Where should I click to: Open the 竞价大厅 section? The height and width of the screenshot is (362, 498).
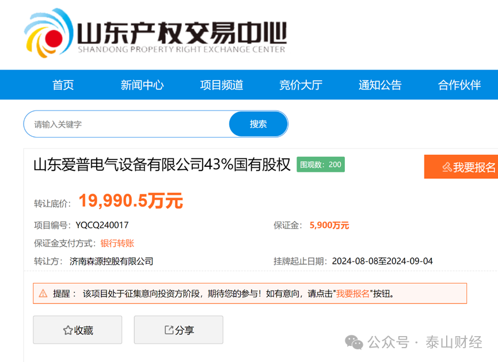coord(301,85)
